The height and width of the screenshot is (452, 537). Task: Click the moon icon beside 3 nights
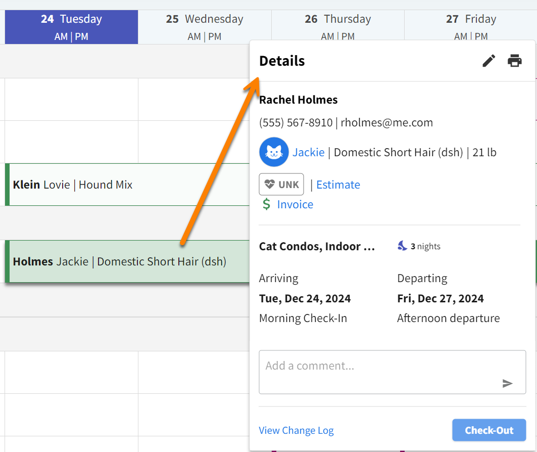click(402, 246)
